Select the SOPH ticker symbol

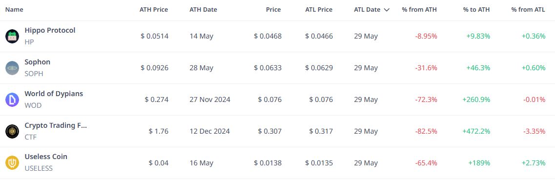click(34, 74)
